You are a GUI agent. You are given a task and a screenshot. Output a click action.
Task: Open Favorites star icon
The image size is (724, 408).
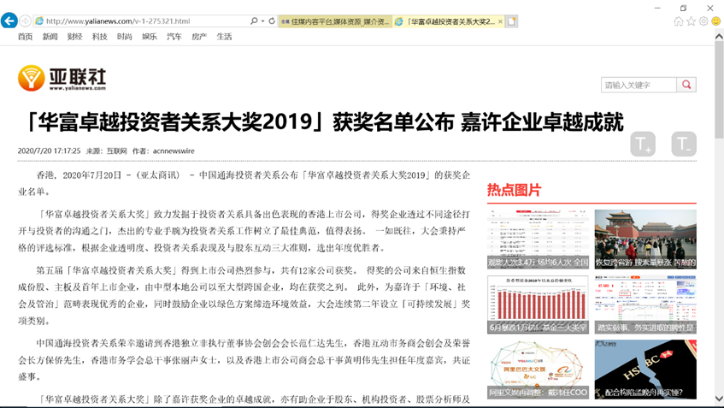tap(691, 21)
